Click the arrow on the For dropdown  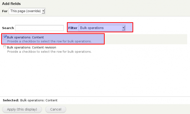point(43,11)
